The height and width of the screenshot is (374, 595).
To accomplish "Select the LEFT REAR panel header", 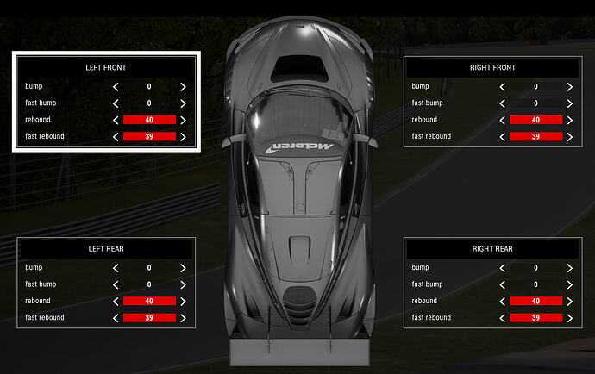I will (x=106, y=249).
